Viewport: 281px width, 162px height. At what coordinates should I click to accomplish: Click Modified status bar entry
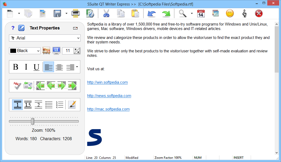coord(132,158)
